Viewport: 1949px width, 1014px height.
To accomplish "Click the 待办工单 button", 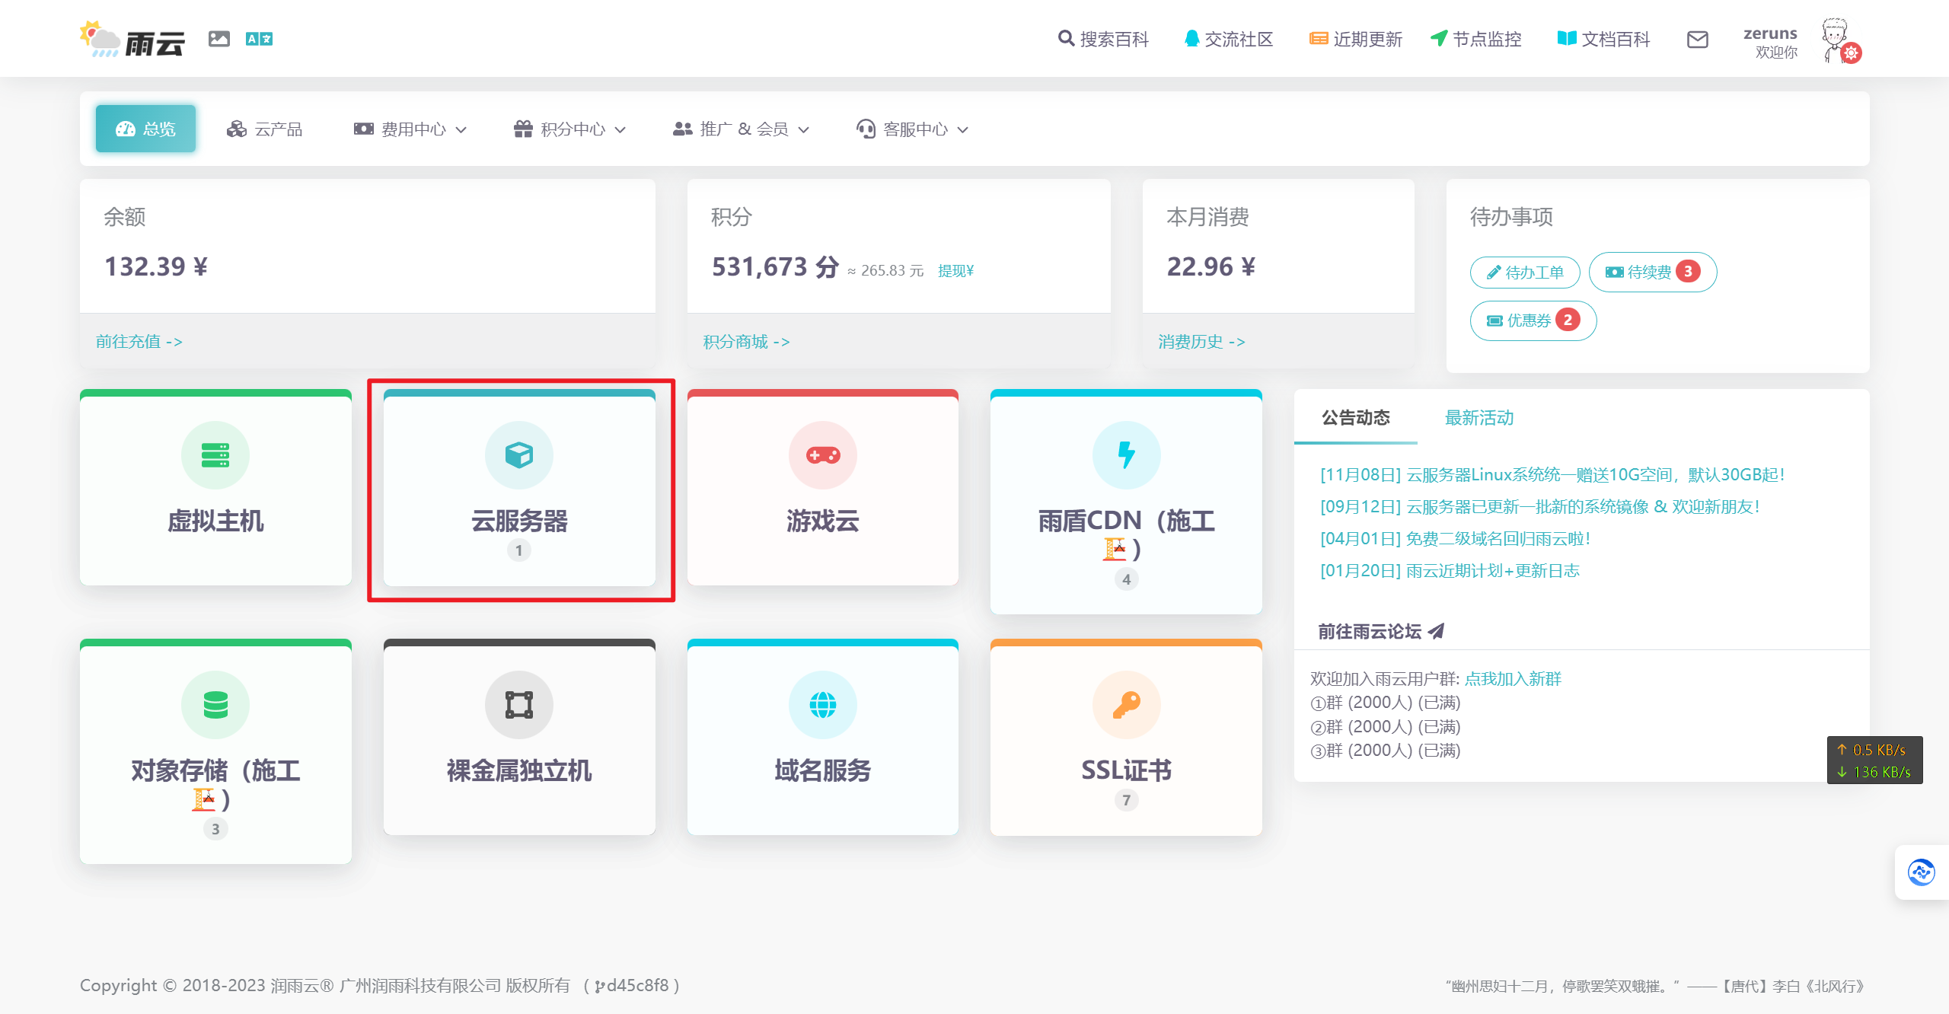I will tap(1525, 273).
